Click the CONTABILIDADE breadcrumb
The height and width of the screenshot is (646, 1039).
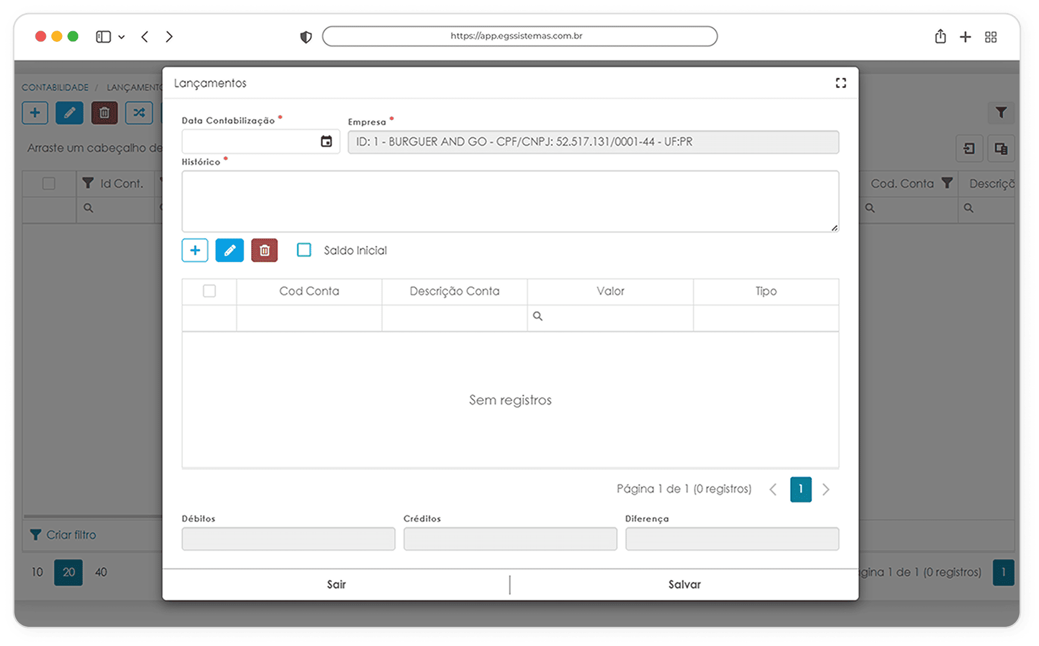55,88
